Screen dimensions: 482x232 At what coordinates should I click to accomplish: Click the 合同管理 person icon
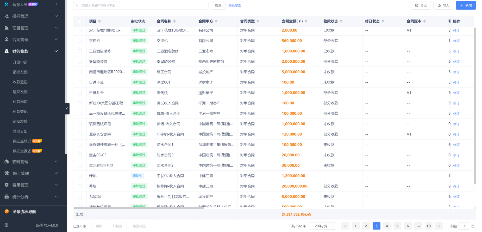pos(7,39)
